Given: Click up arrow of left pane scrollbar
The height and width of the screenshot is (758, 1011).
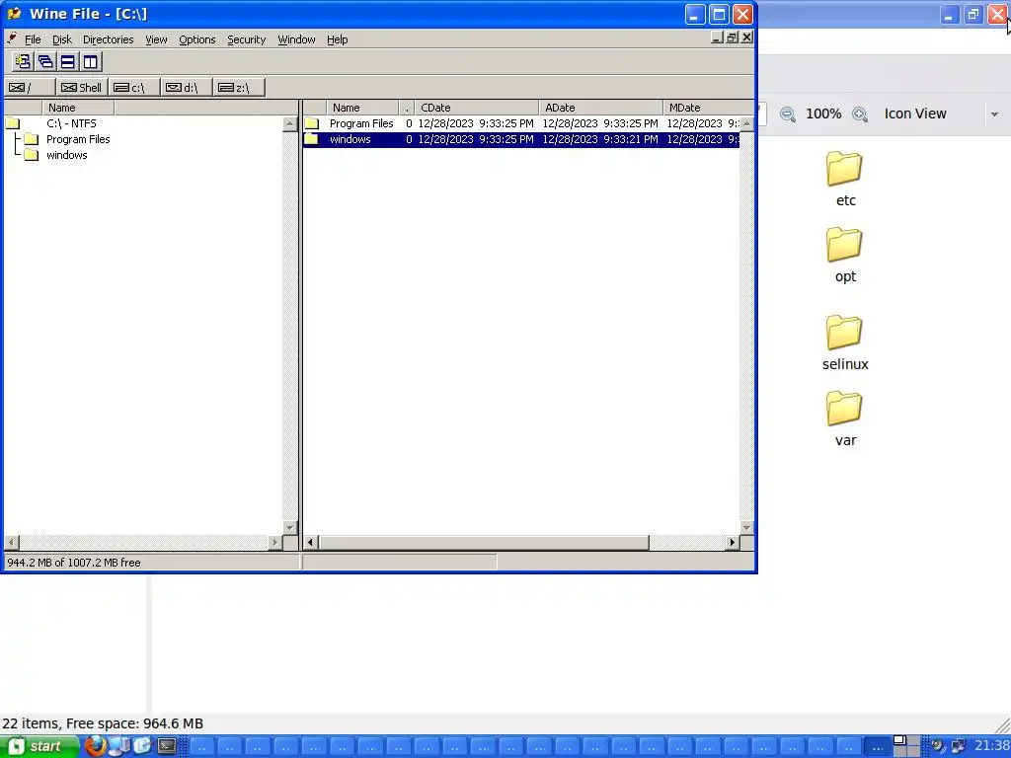Looking at the screenshot, I should 290,123.
